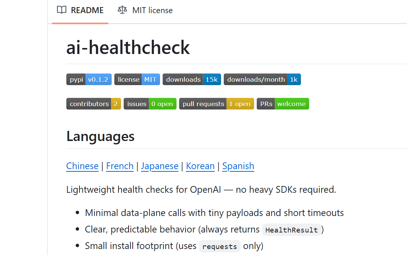Screen dimensions: 407x255
Task: Open the Chinese translation link
Action: 82,166
